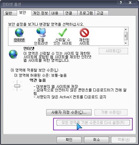Viewport: 139px width, 145px height.
Task: Click the zone list scrollbar up arrow
Action: click(126, 29)
